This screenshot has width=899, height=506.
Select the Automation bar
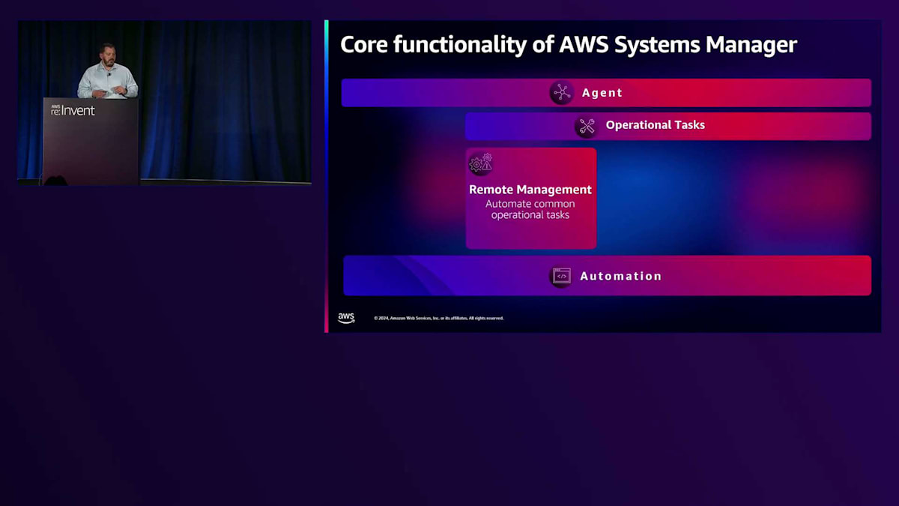(608, 276)
